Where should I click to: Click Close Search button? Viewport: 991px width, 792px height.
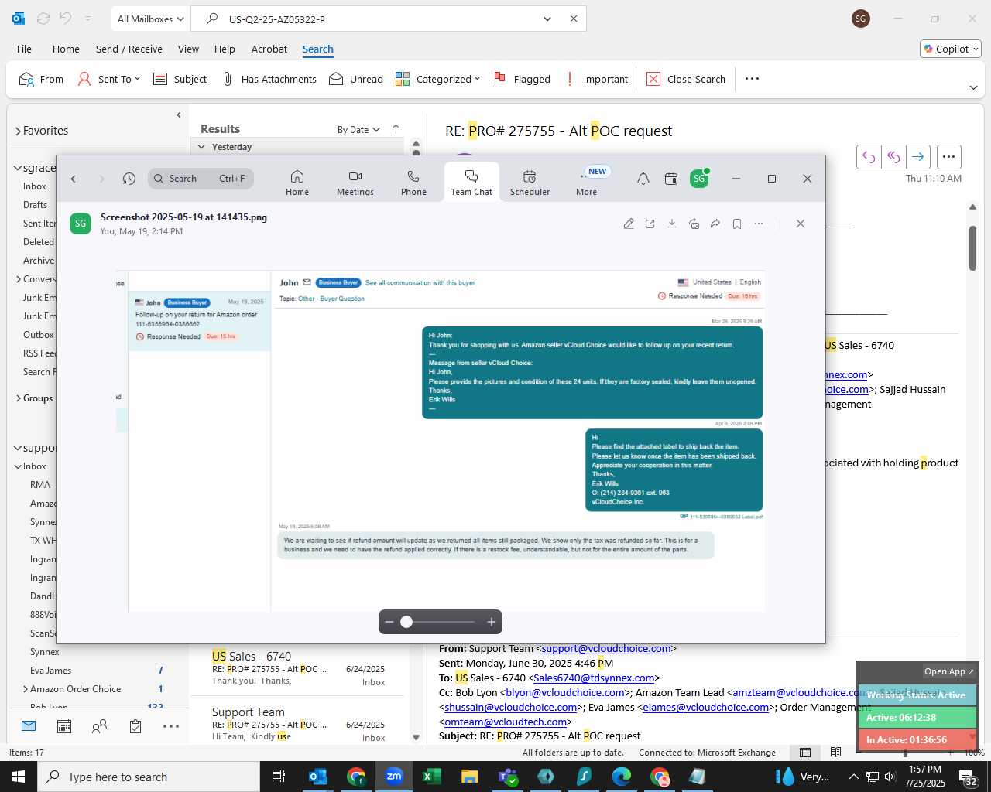click(686, 79)
